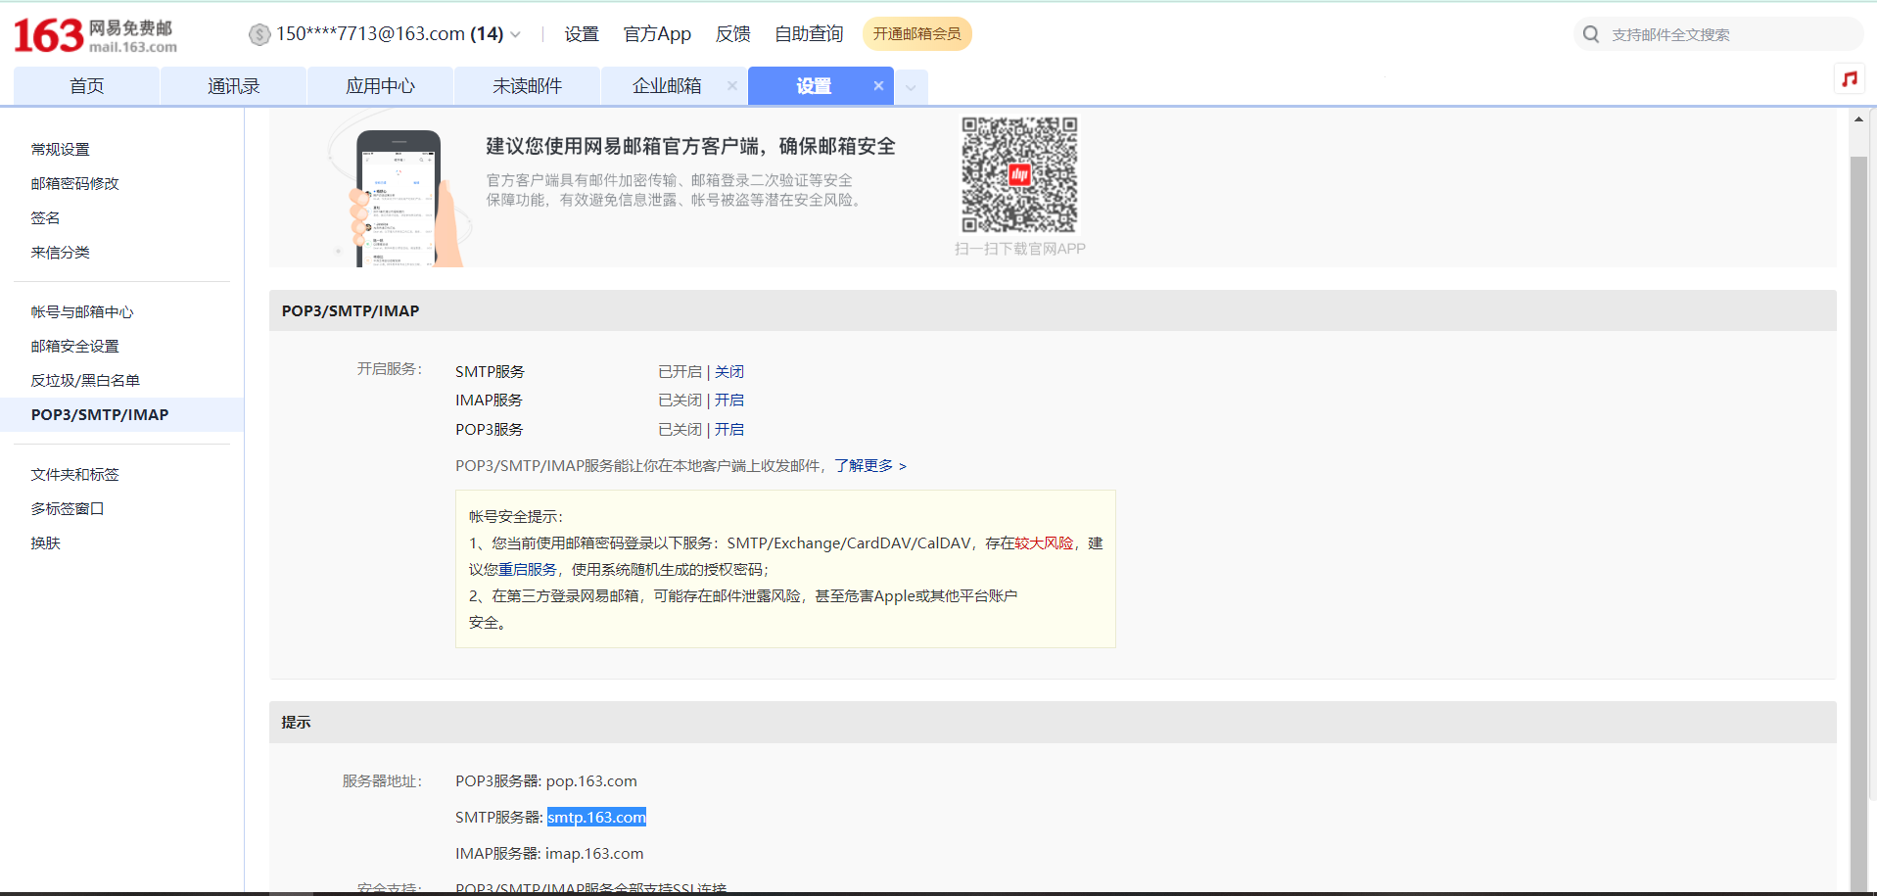Select POP3/SMTP/IMAP in the sidebar
The width and height of the screenshot is (1877, 896).
click(121, 414)
